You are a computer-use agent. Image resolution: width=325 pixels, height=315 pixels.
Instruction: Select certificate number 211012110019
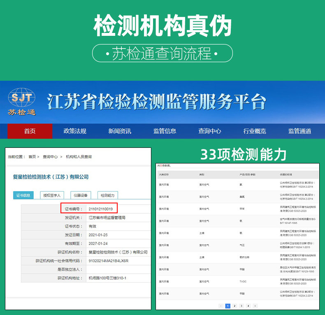click(x=101, y=209)
